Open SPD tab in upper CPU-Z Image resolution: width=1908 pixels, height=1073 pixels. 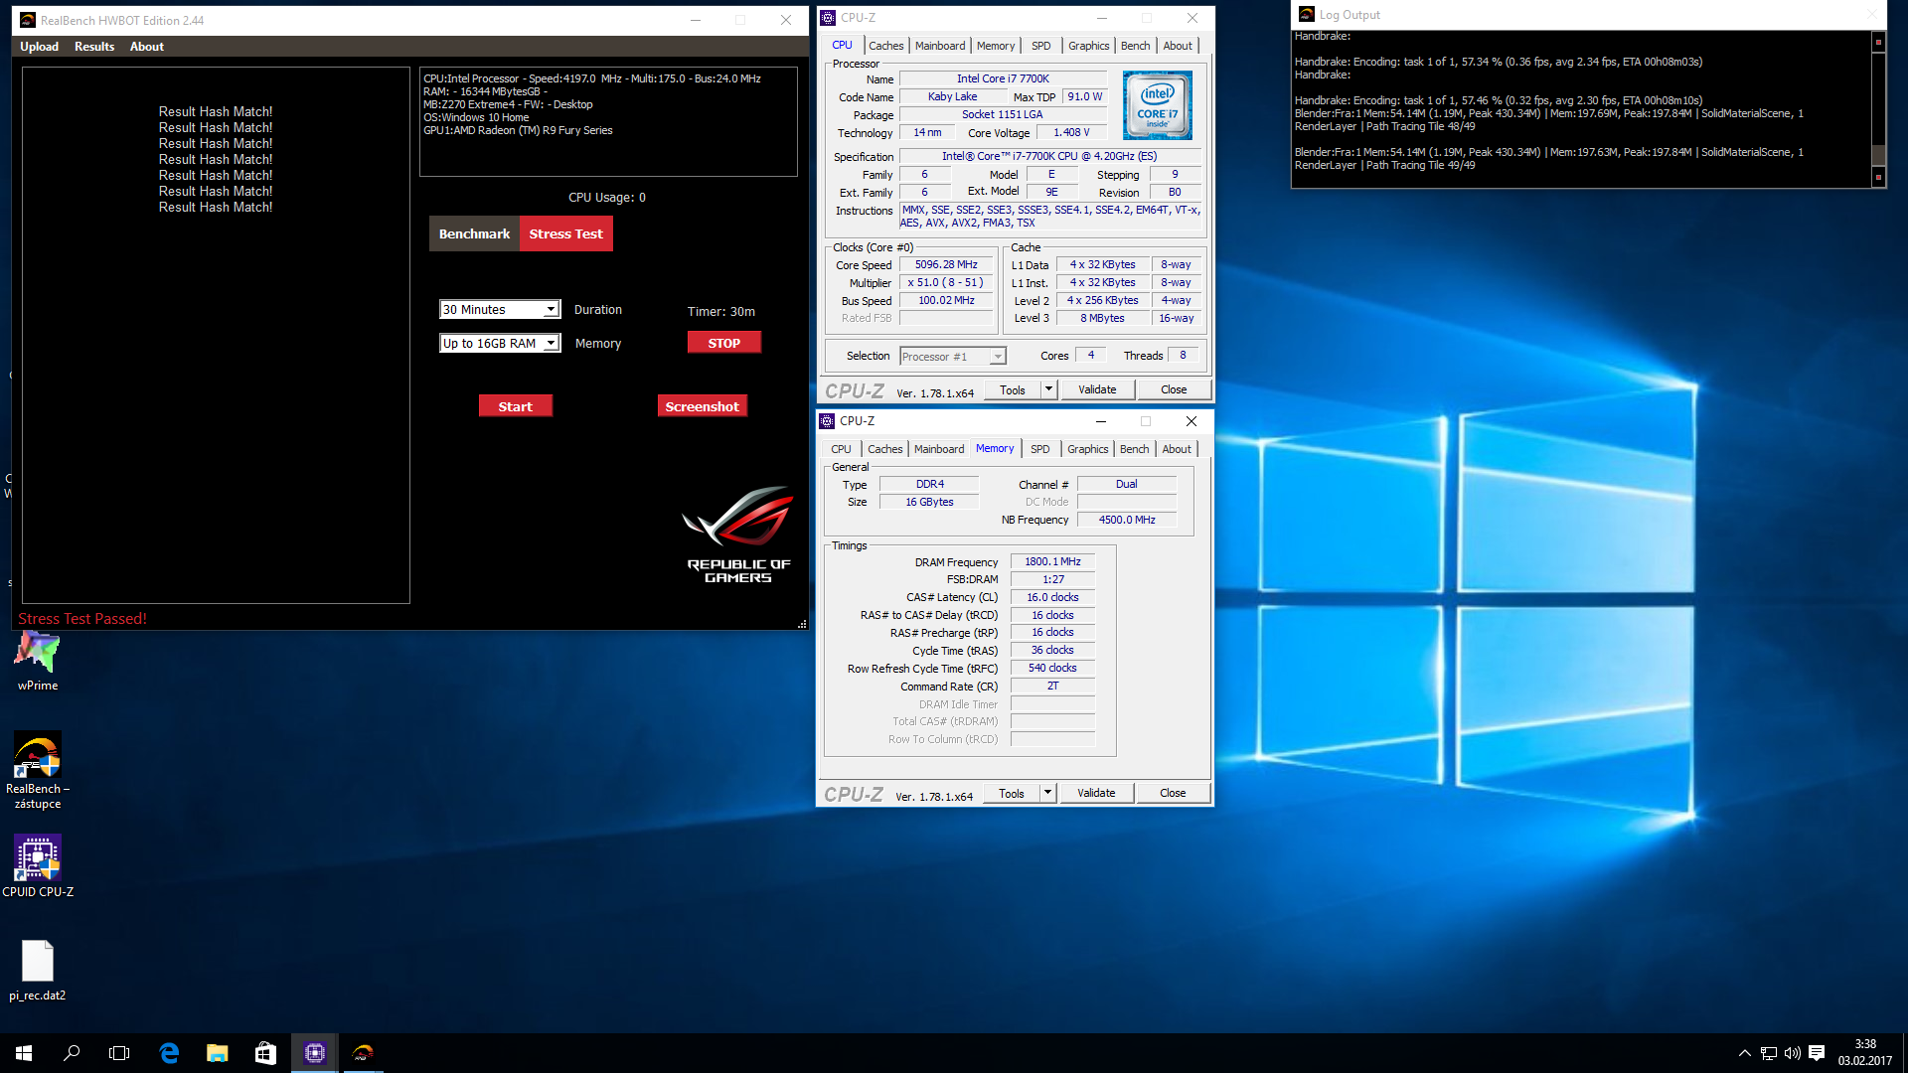click(1040, 46)
